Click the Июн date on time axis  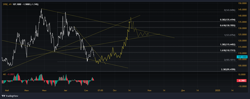click(x=27, y=91)
